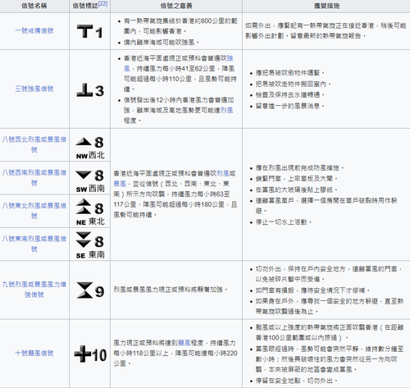Click the 暴風 link in the No. 8 signal description

tap(120, 184)
